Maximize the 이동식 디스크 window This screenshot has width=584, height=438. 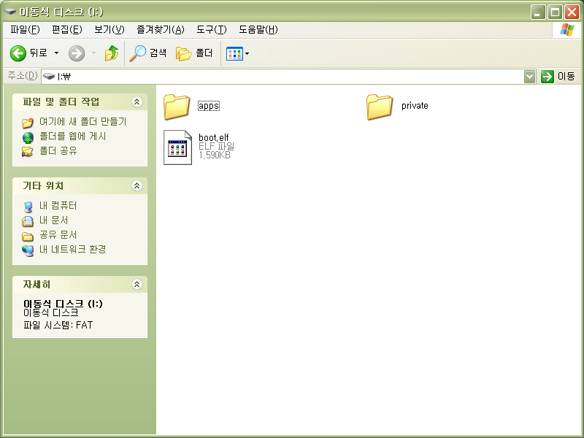(x=555, y=12)
